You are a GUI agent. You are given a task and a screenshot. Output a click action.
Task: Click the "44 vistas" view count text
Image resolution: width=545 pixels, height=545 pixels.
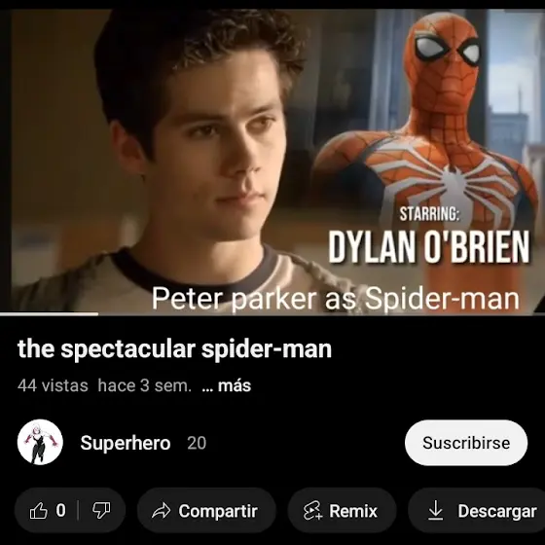pyautogui.click(x=53, y=385)
